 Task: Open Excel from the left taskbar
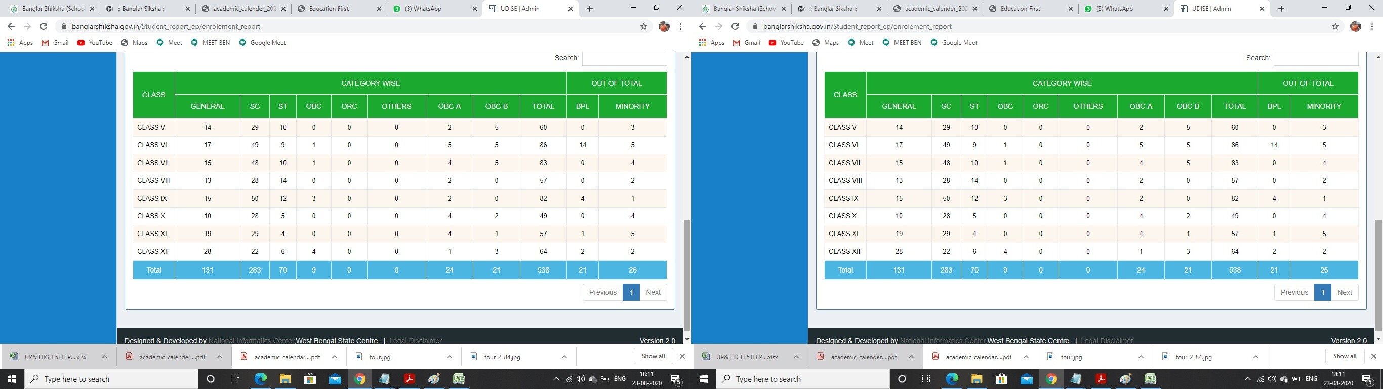pos(459,379)
